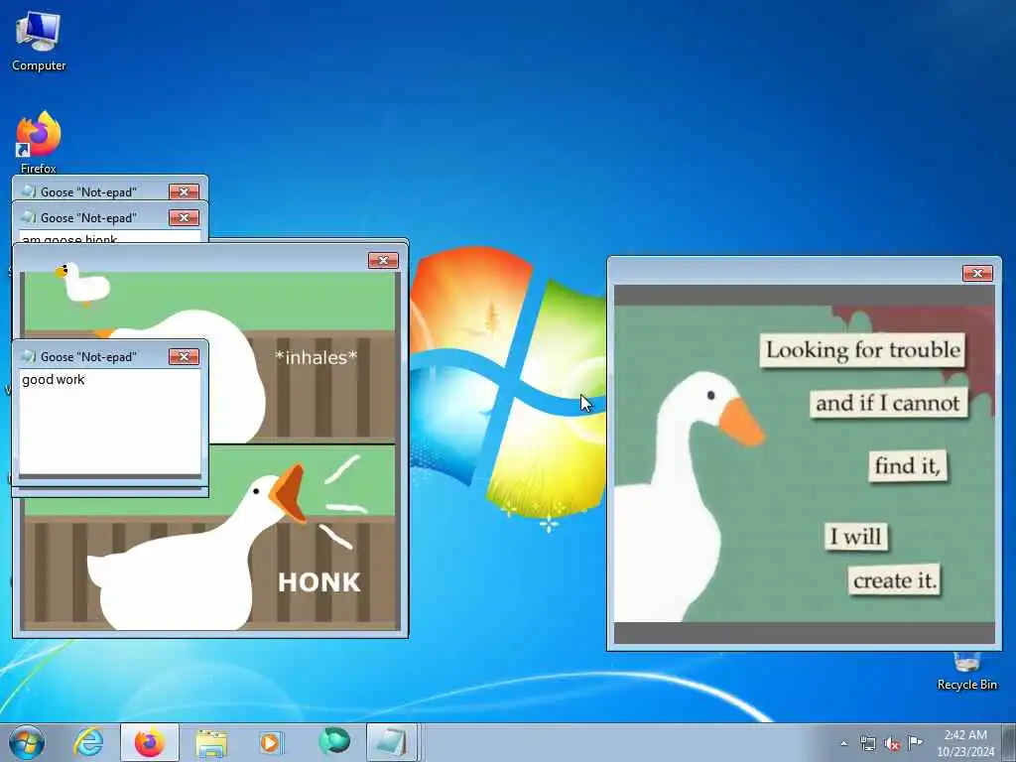The width and height of the screenshot is (1016, 762).
Task: Click the "good work" text area
Action: coord(110,422)
